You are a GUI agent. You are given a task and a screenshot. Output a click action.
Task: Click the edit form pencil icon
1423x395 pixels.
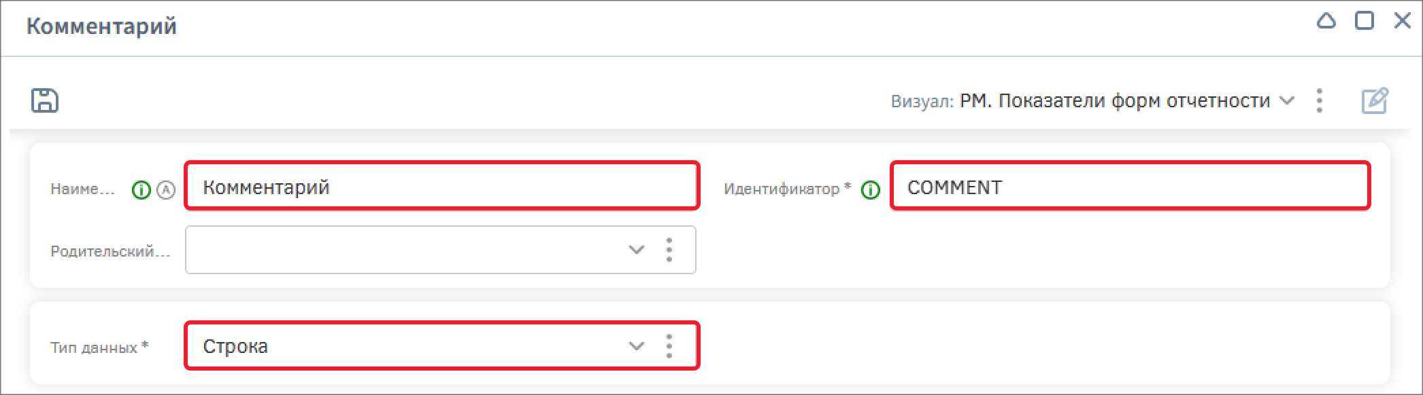(1375, 100)
